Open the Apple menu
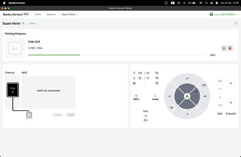The image size is (241, 157). click(x=4, y=3)
